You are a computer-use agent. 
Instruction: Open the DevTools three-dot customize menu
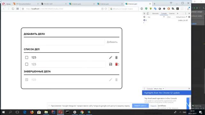click(185, 13)
